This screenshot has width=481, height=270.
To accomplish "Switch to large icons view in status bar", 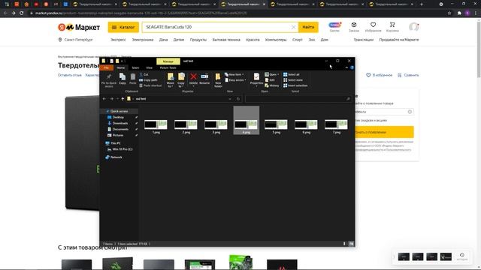I will pos(351,244).
